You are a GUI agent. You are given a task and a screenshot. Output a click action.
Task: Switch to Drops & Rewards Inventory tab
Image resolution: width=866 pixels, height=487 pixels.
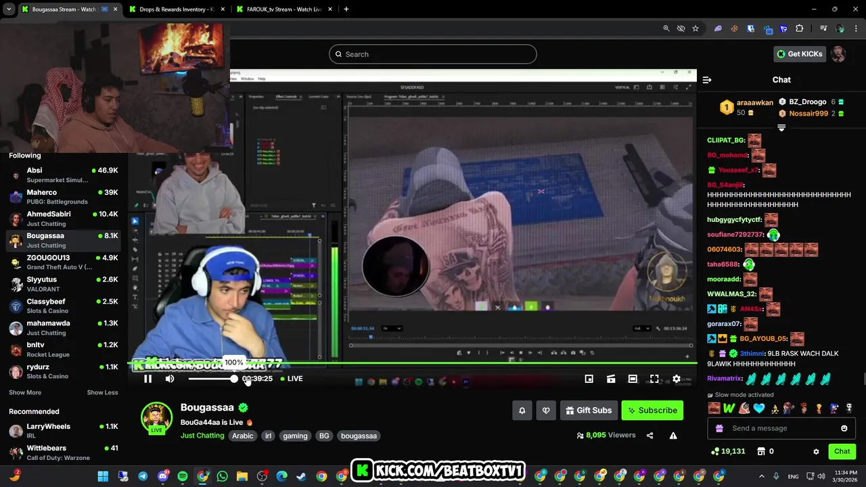pyautogui.click(x=177, y=9)
